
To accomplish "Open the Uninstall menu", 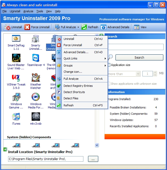I will pos(15,11).
